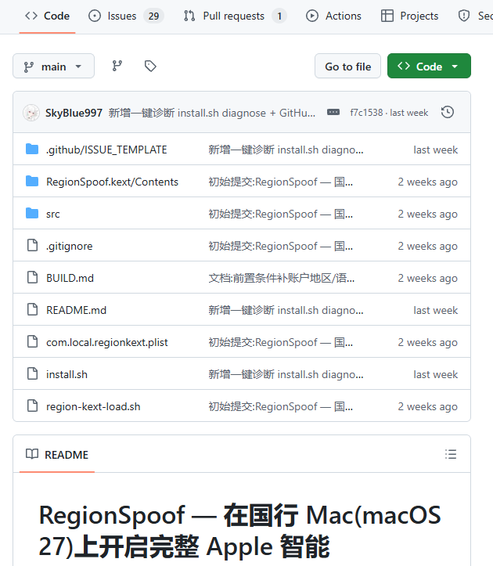This screenshot has width=493, height=566.
Task: Click folder icon beside RegionSpoof.kext/Contents
Action: point(32,181)
